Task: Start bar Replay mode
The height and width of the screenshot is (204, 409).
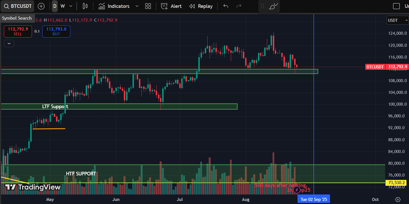Action: point(201,6)
